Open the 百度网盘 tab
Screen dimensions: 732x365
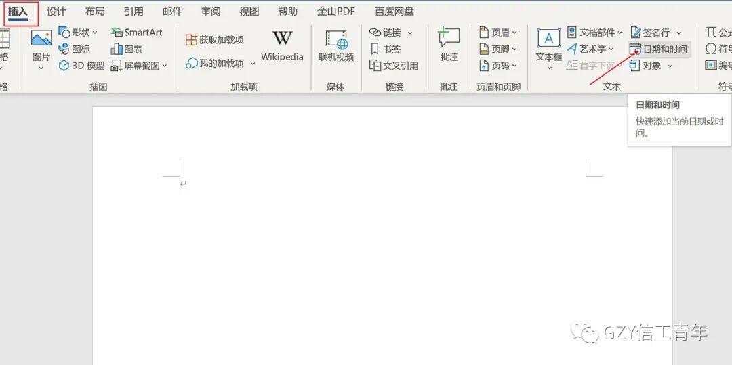point(394,12)
